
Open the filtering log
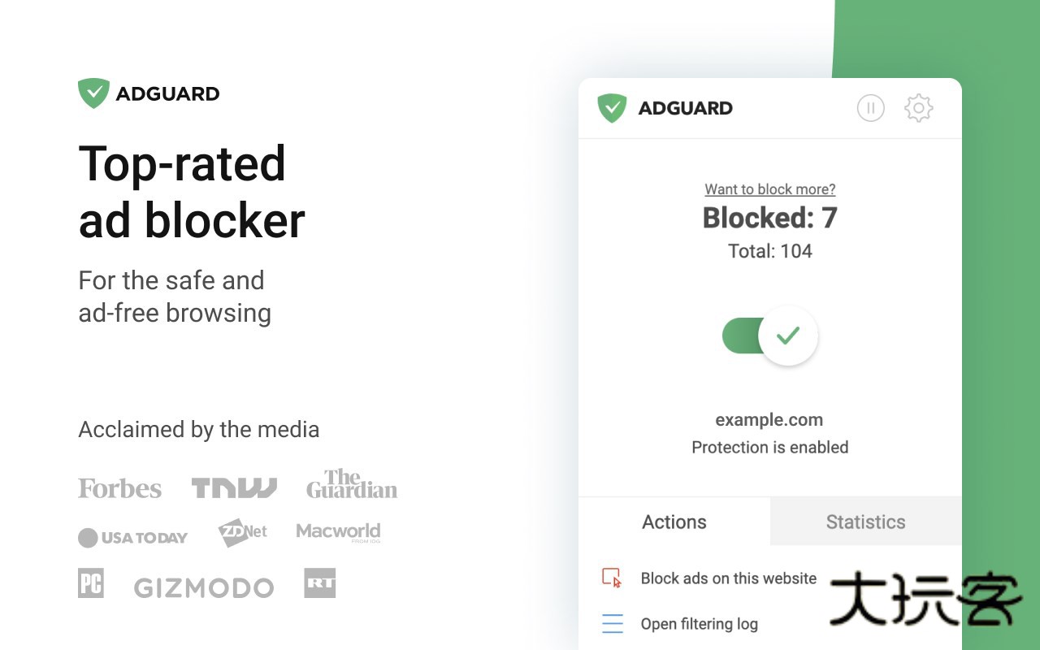tap(700, 624)
